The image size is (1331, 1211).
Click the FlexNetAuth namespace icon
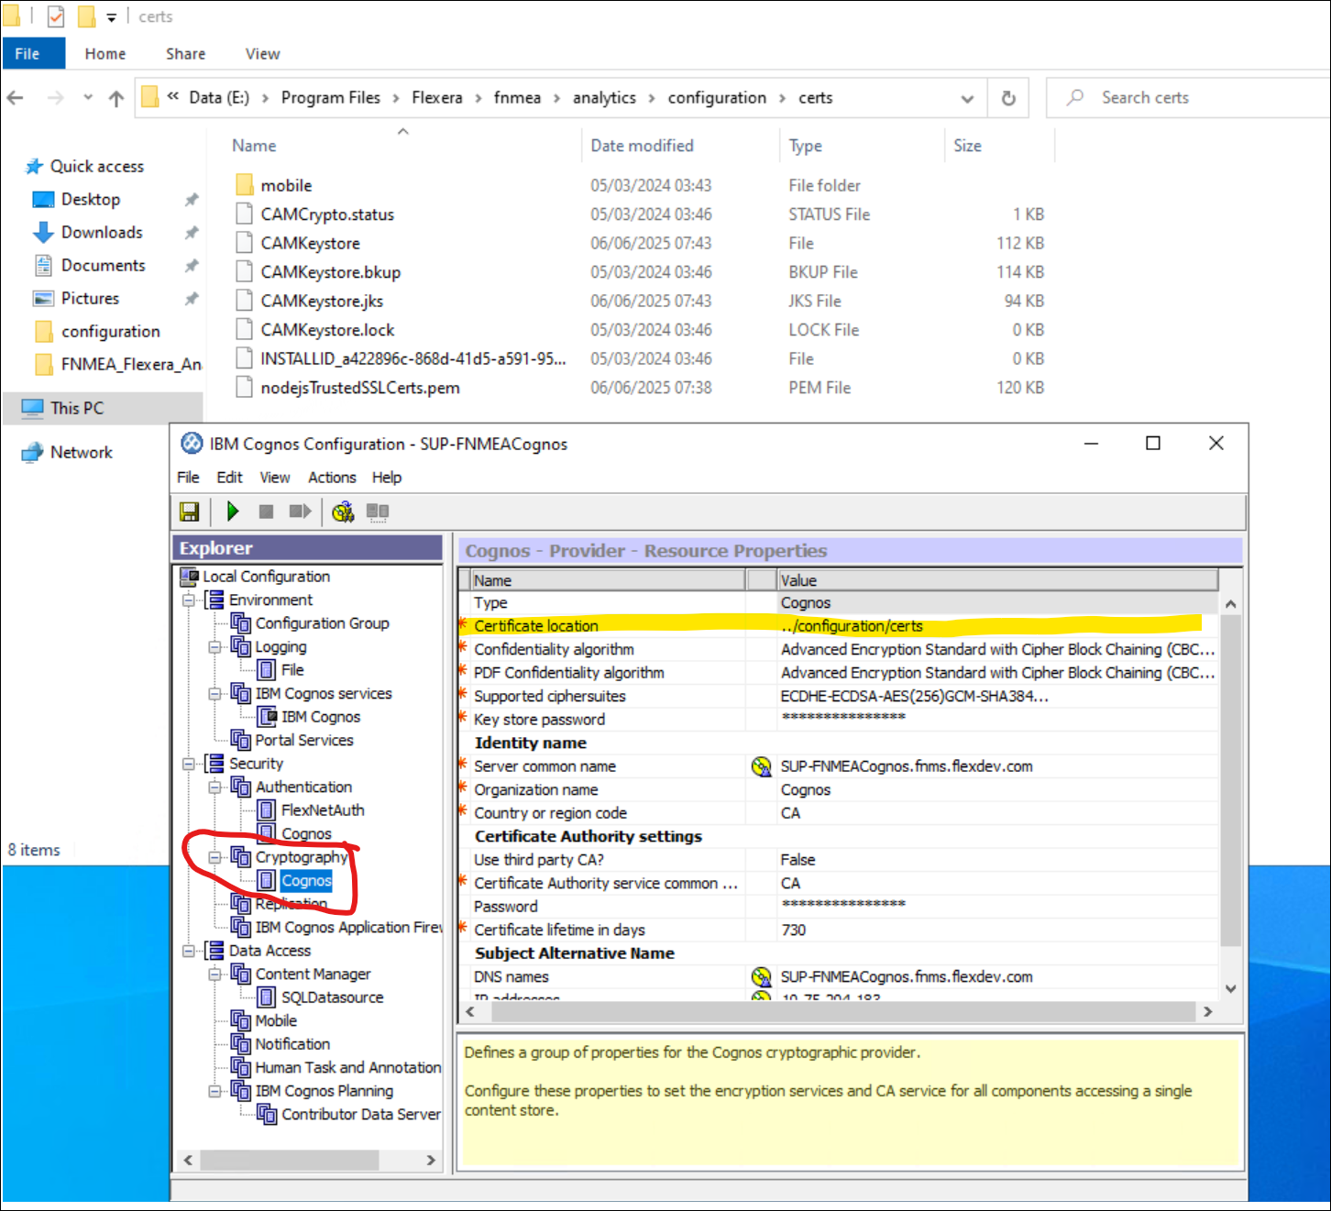267,810
